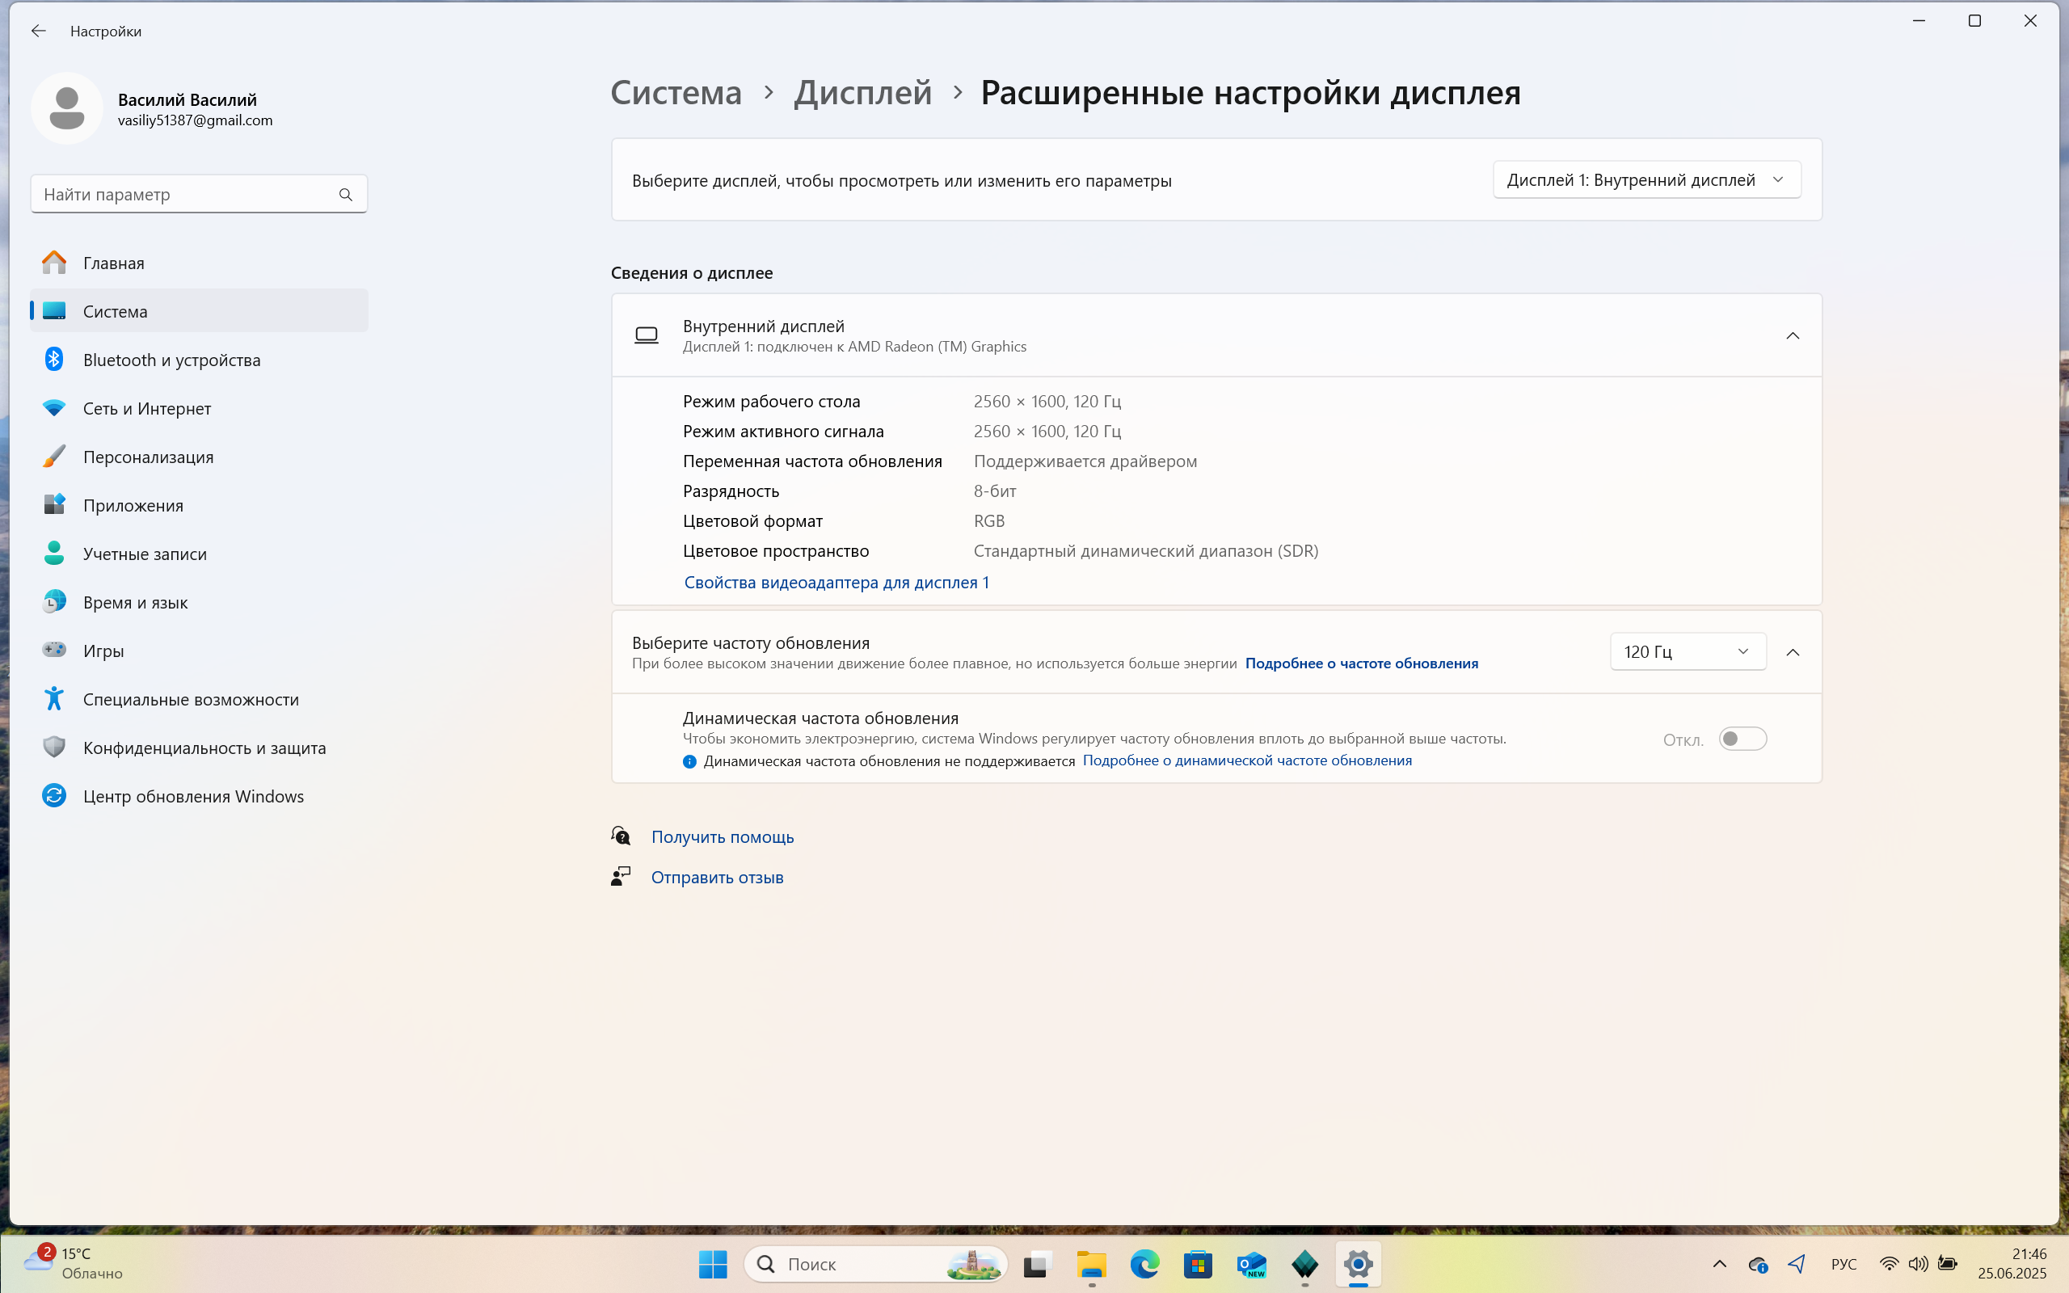This screenshot has width=2069, height=1293.
Task: Open Подробнее о частоте обновления link
Action: point(1361,663)
